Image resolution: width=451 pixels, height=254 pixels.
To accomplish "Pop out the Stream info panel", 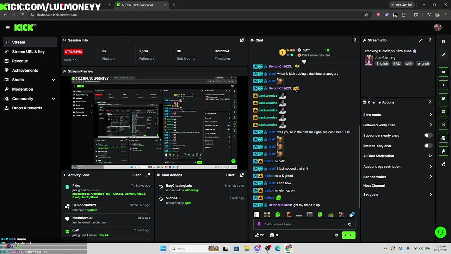I will tap(429, 40).
